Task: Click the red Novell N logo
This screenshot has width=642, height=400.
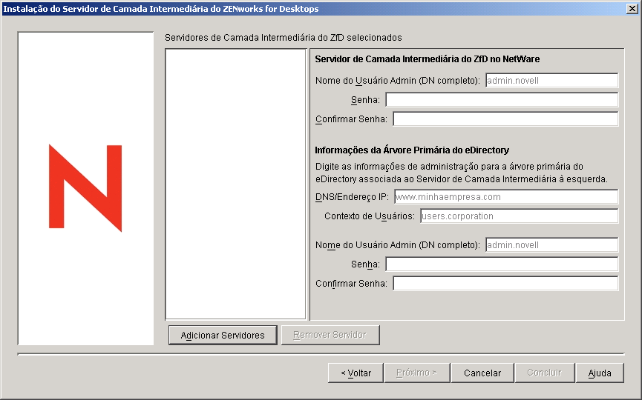Action: [85, 188]
